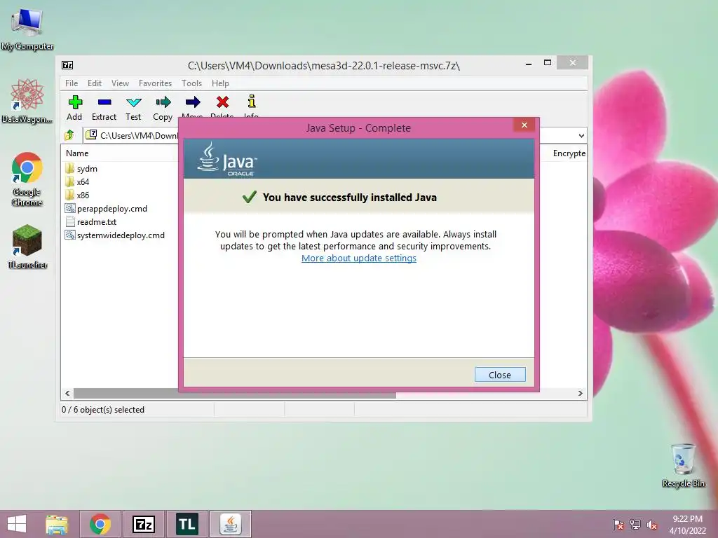Screen dimensions: 718x538
Task: Click the horizontal scrollbar thumb
Action: (x=234, y=394)
